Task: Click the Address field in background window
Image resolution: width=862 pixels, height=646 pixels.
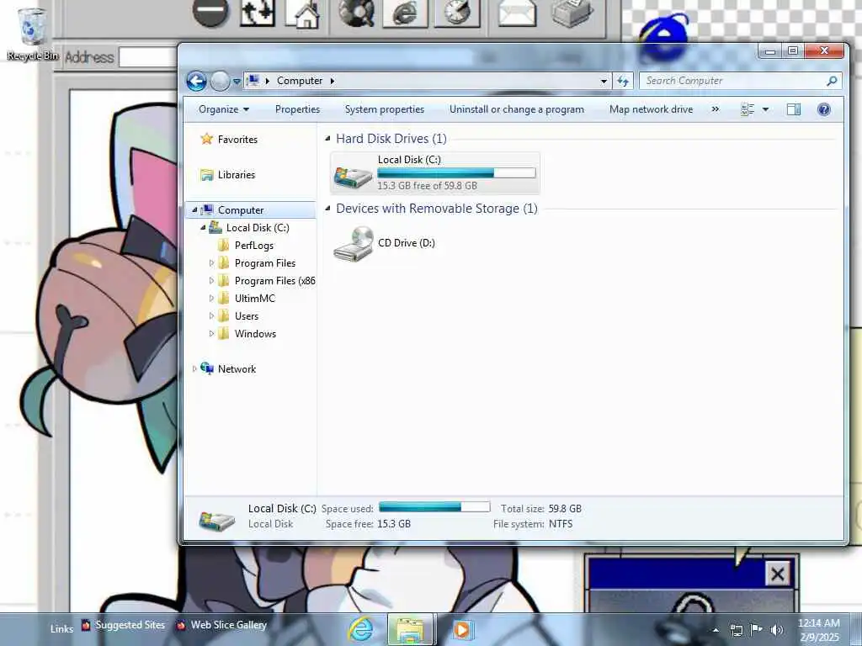Action: pos(147,57)
